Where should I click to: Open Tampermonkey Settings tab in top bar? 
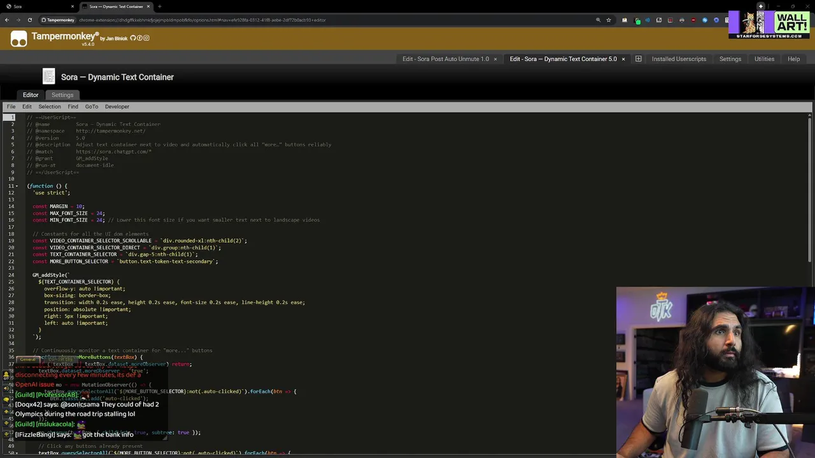click(730, 59)
